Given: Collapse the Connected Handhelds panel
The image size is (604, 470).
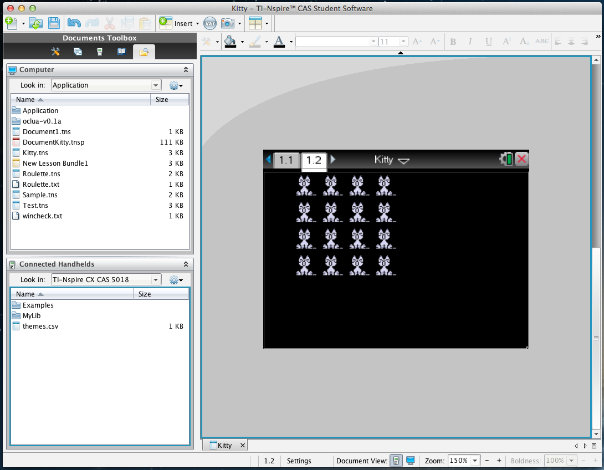Looking at the screenshot, I should (x=186, y=264).
